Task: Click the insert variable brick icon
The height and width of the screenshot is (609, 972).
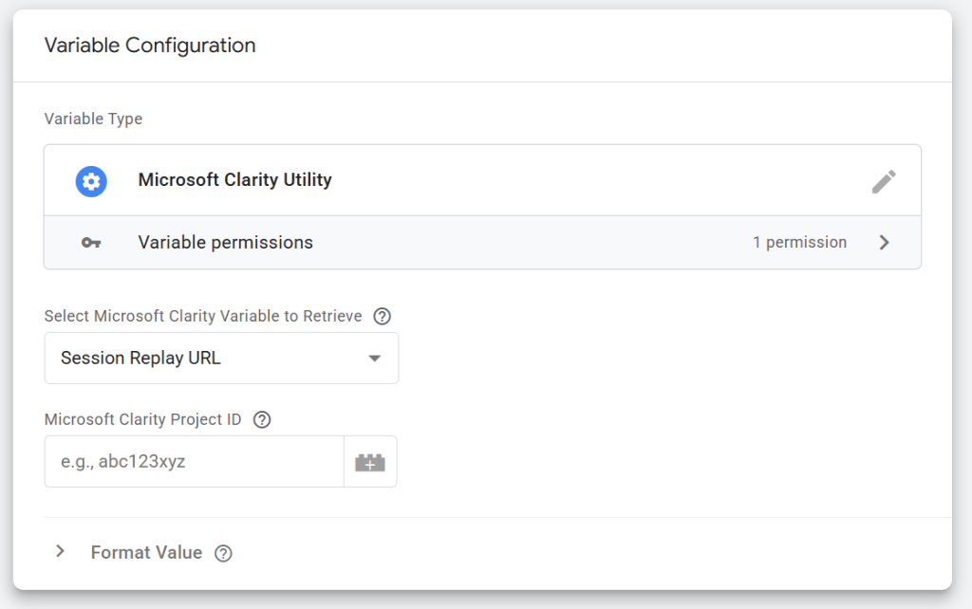Action: coord(370,462)
